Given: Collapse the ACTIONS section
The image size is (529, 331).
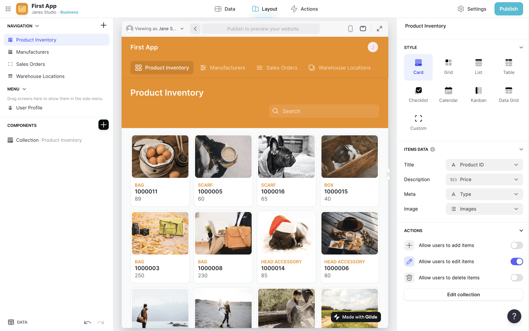Looking at the screenshot, I should point(521,231).
